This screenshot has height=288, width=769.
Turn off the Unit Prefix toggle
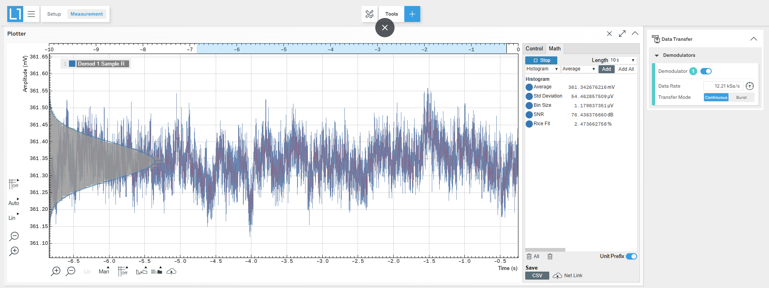(x=631, y=256)
